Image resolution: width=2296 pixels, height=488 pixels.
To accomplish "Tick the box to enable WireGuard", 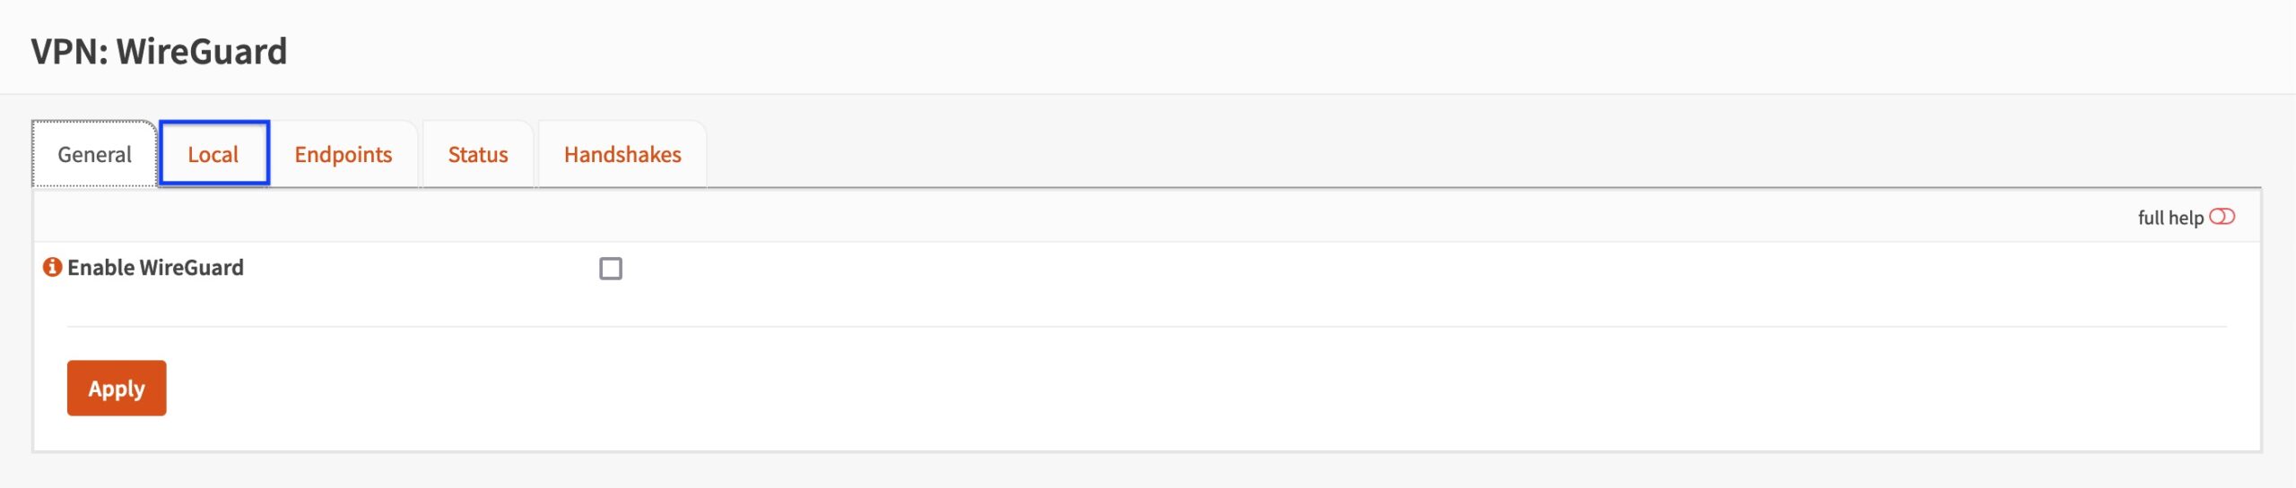I will pos(611,269).
